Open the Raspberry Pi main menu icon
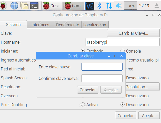 [x=3, y=6]
